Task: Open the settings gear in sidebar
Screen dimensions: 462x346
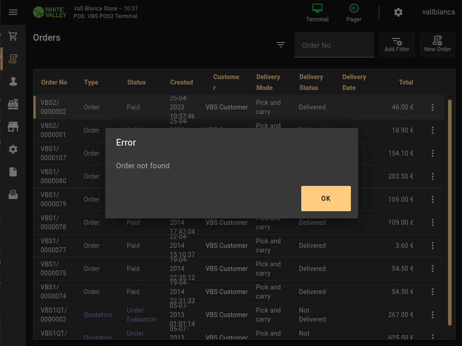Action: click(x=13, y=149)
